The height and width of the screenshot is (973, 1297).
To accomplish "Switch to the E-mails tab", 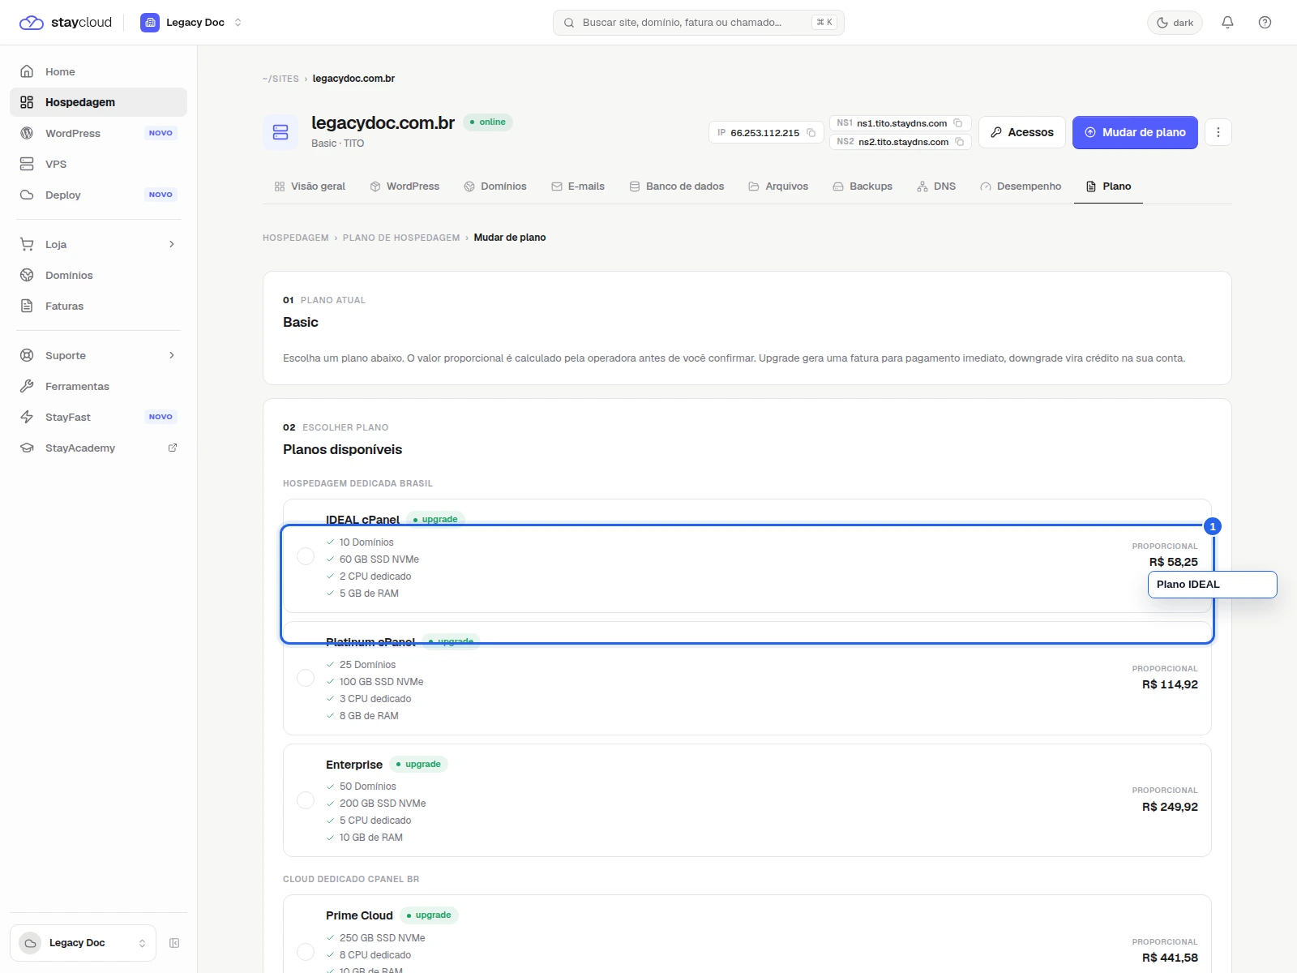I will 578,186.
